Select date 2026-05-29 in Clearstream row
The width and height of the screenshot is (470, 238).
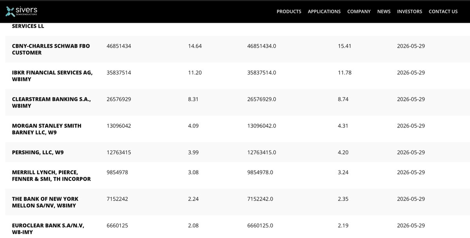pyautogui.click(x=411, y=99)
